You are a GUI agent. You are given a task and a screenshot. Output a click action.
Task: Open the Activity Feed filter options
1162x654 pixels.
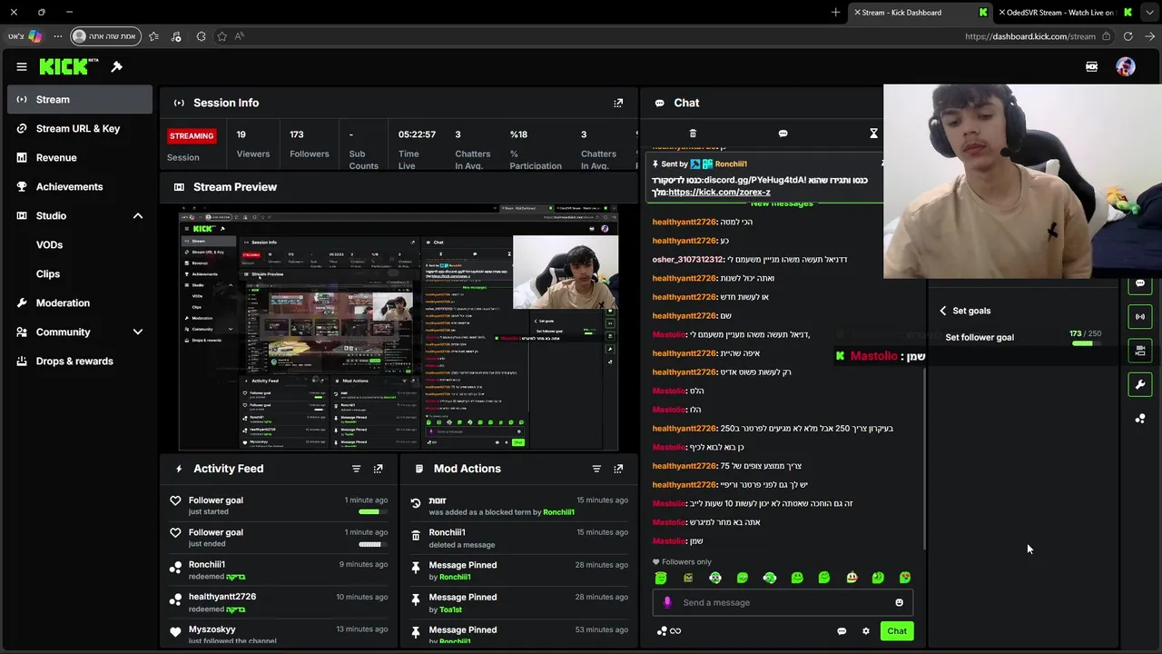pyautogui.click(x=356, y=469)
